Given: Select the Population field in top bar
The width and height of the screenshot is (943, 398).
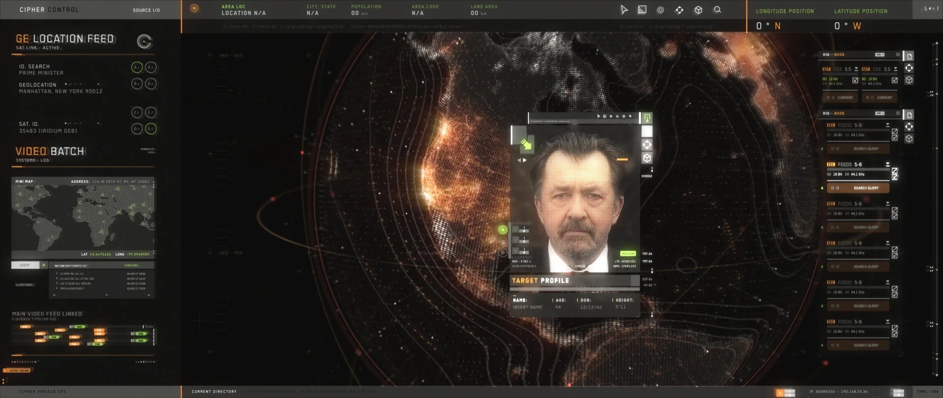Looking at the screenshot, I should coord(366,10).
